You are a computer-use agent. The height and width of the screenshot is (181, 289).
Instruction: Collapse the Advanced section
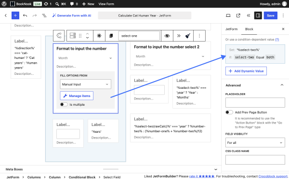255,85
